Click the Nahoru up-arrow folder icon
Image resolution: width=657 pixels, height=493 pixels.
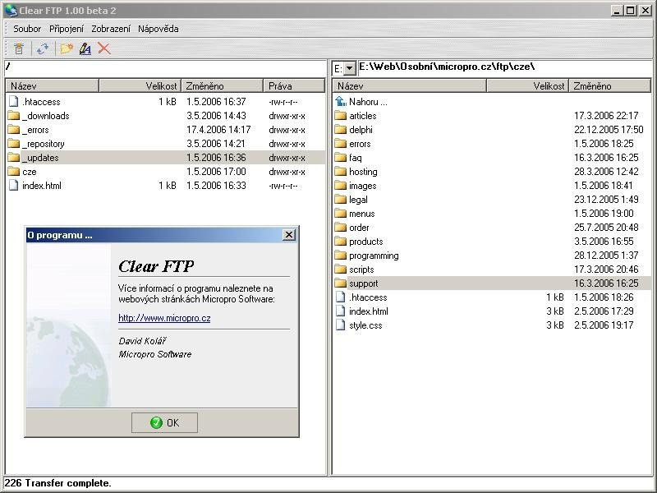pos(341,101)
